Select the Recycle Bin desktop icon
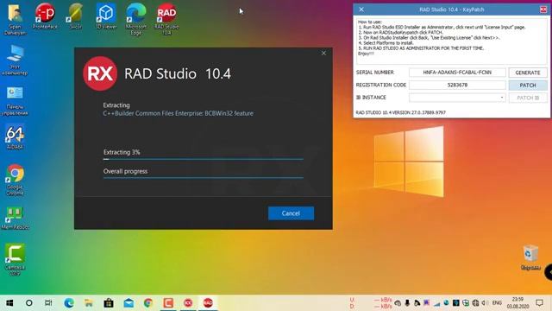 pyautogui.click(x=530, y=257)
